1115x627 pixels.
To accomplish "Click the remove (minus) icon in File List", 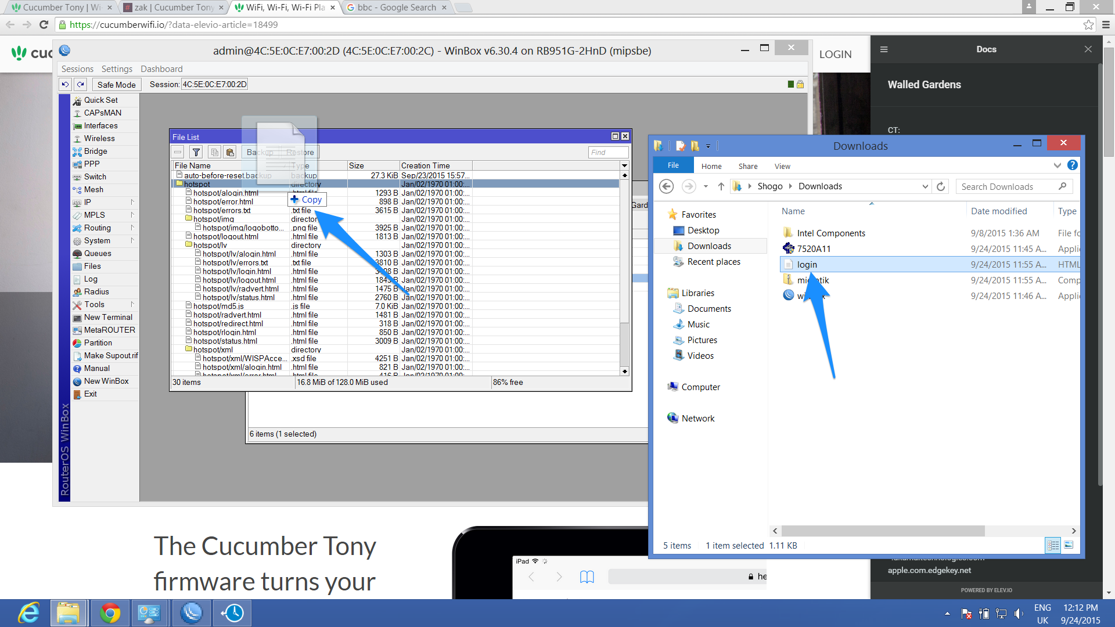I will click(x=178, y=152).
